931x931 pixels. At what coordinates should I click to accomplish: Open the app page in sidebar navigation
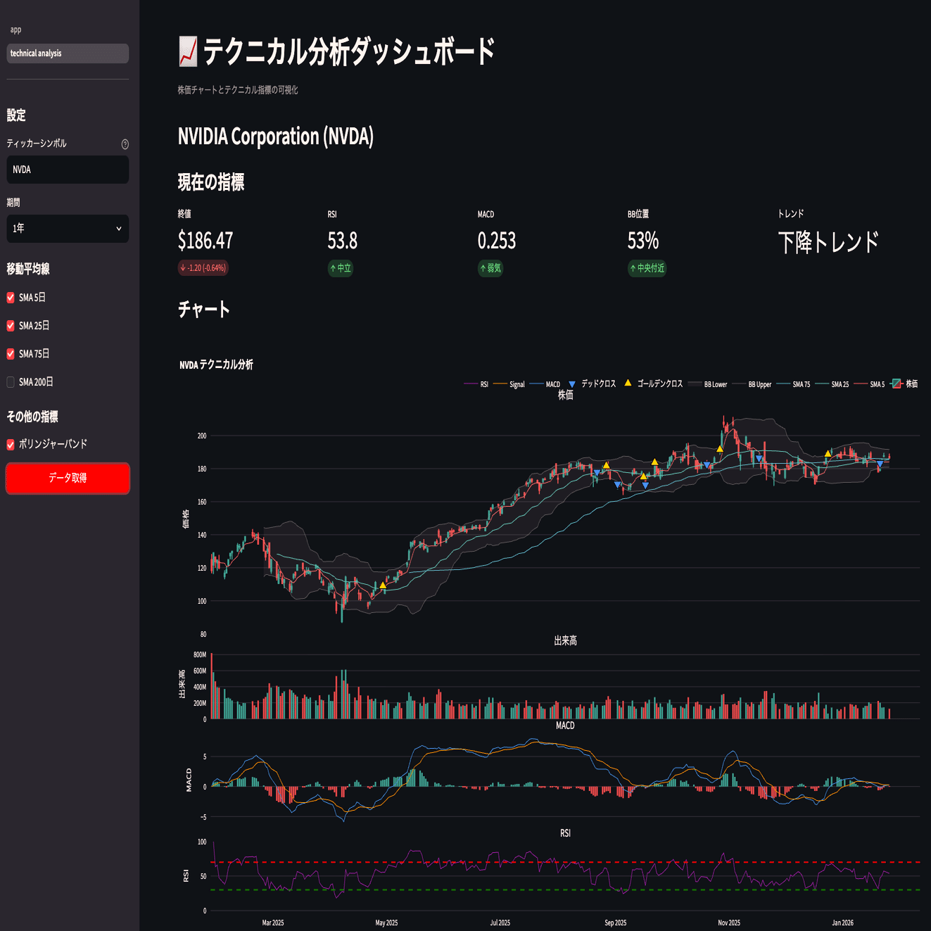point(15,30)
